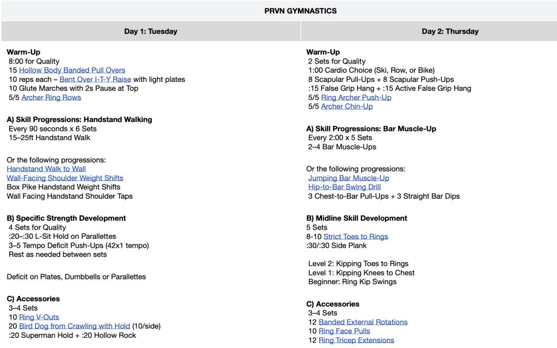Open Wall-Facing Shoulder Weight Shifts link
The width and height of the screenshot is (557, 348).
65,178
